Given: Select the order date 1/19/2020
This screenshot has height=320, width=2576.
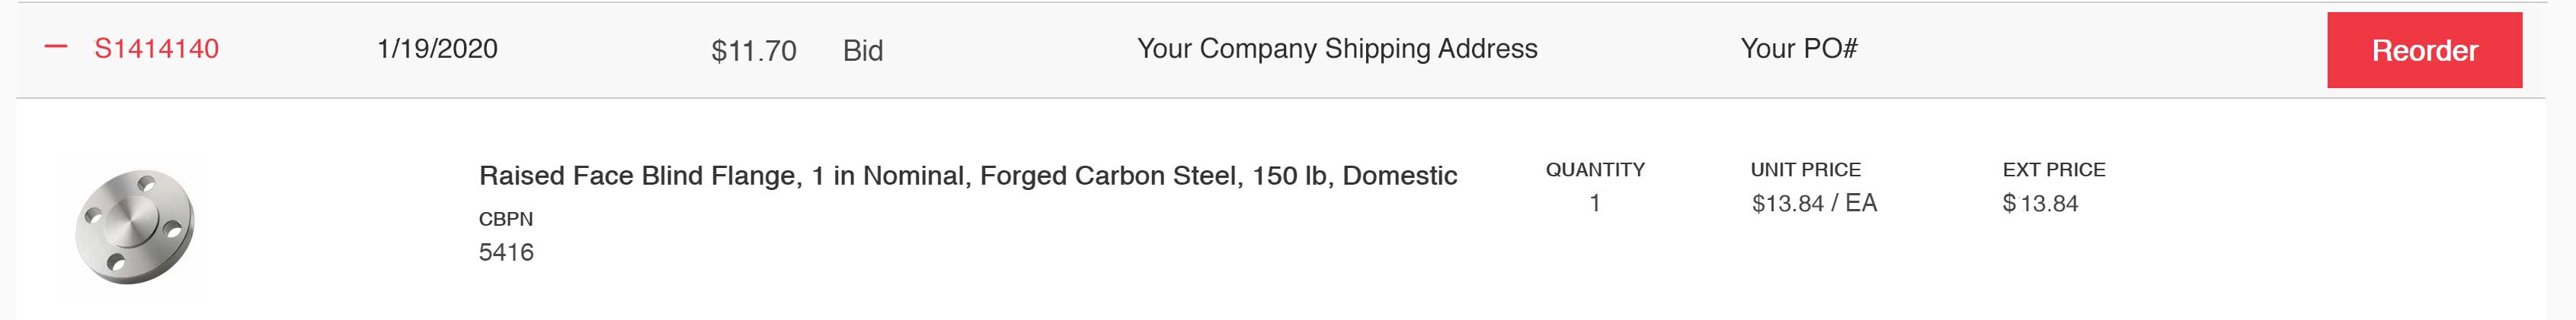Looking at the screenshot, I should point(437,49).
